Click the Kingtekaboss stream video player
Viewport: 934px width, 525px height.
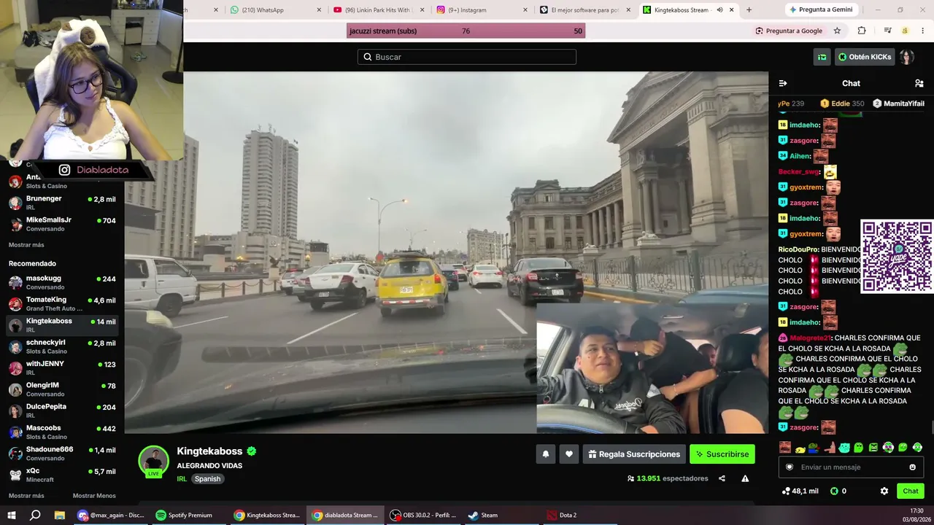[447, 252]
